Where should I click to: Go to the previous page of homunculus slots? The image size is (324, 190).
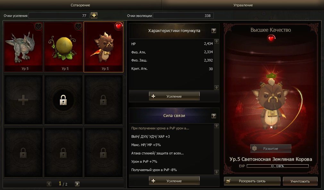49,184
